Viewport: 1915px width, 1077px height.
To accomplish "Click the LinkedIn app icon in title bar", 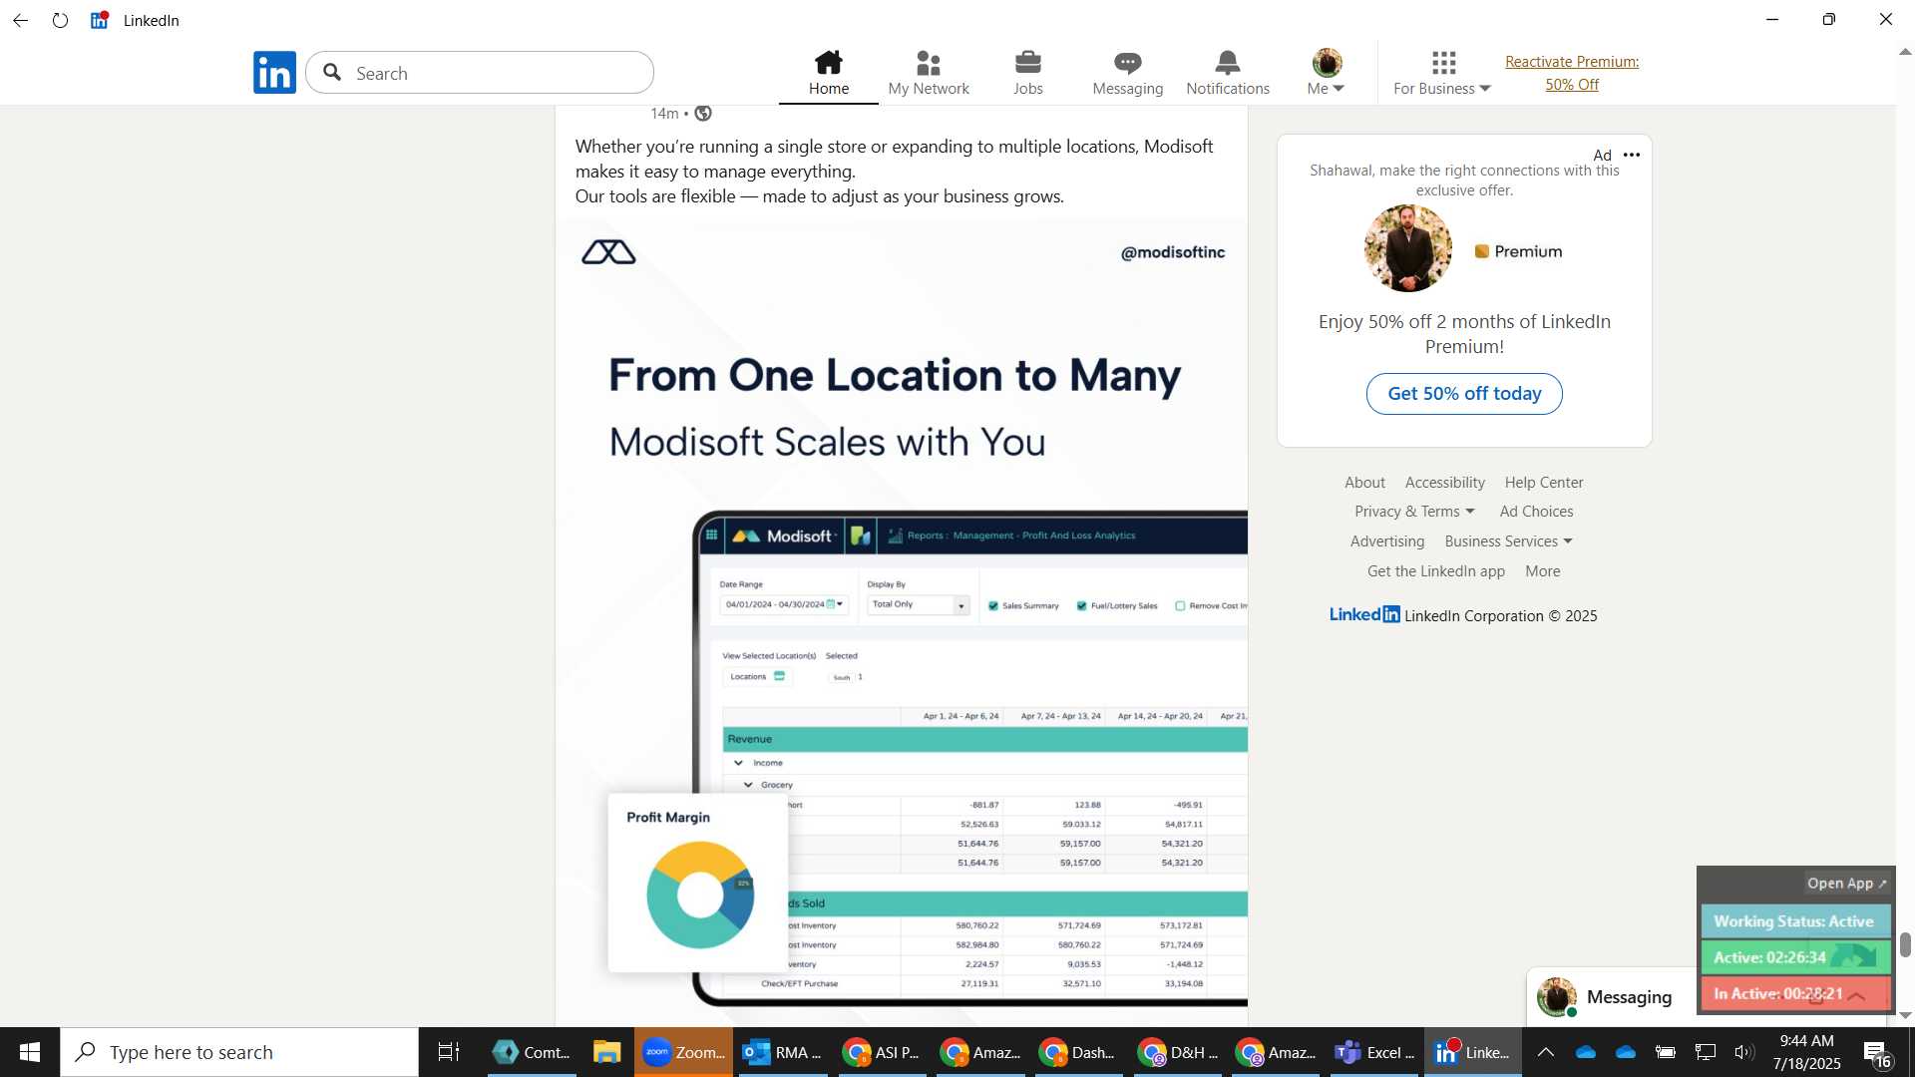I will [x=100, y=20].
